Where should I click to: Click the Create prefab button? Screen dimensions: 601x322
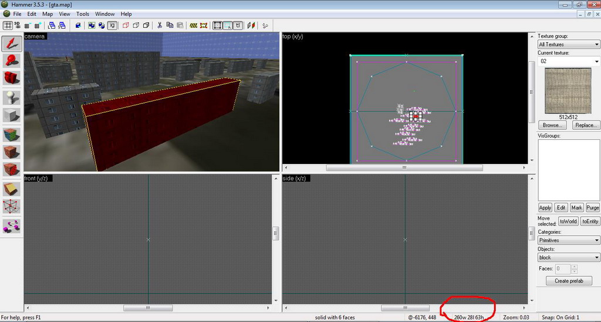coord(568,281)
